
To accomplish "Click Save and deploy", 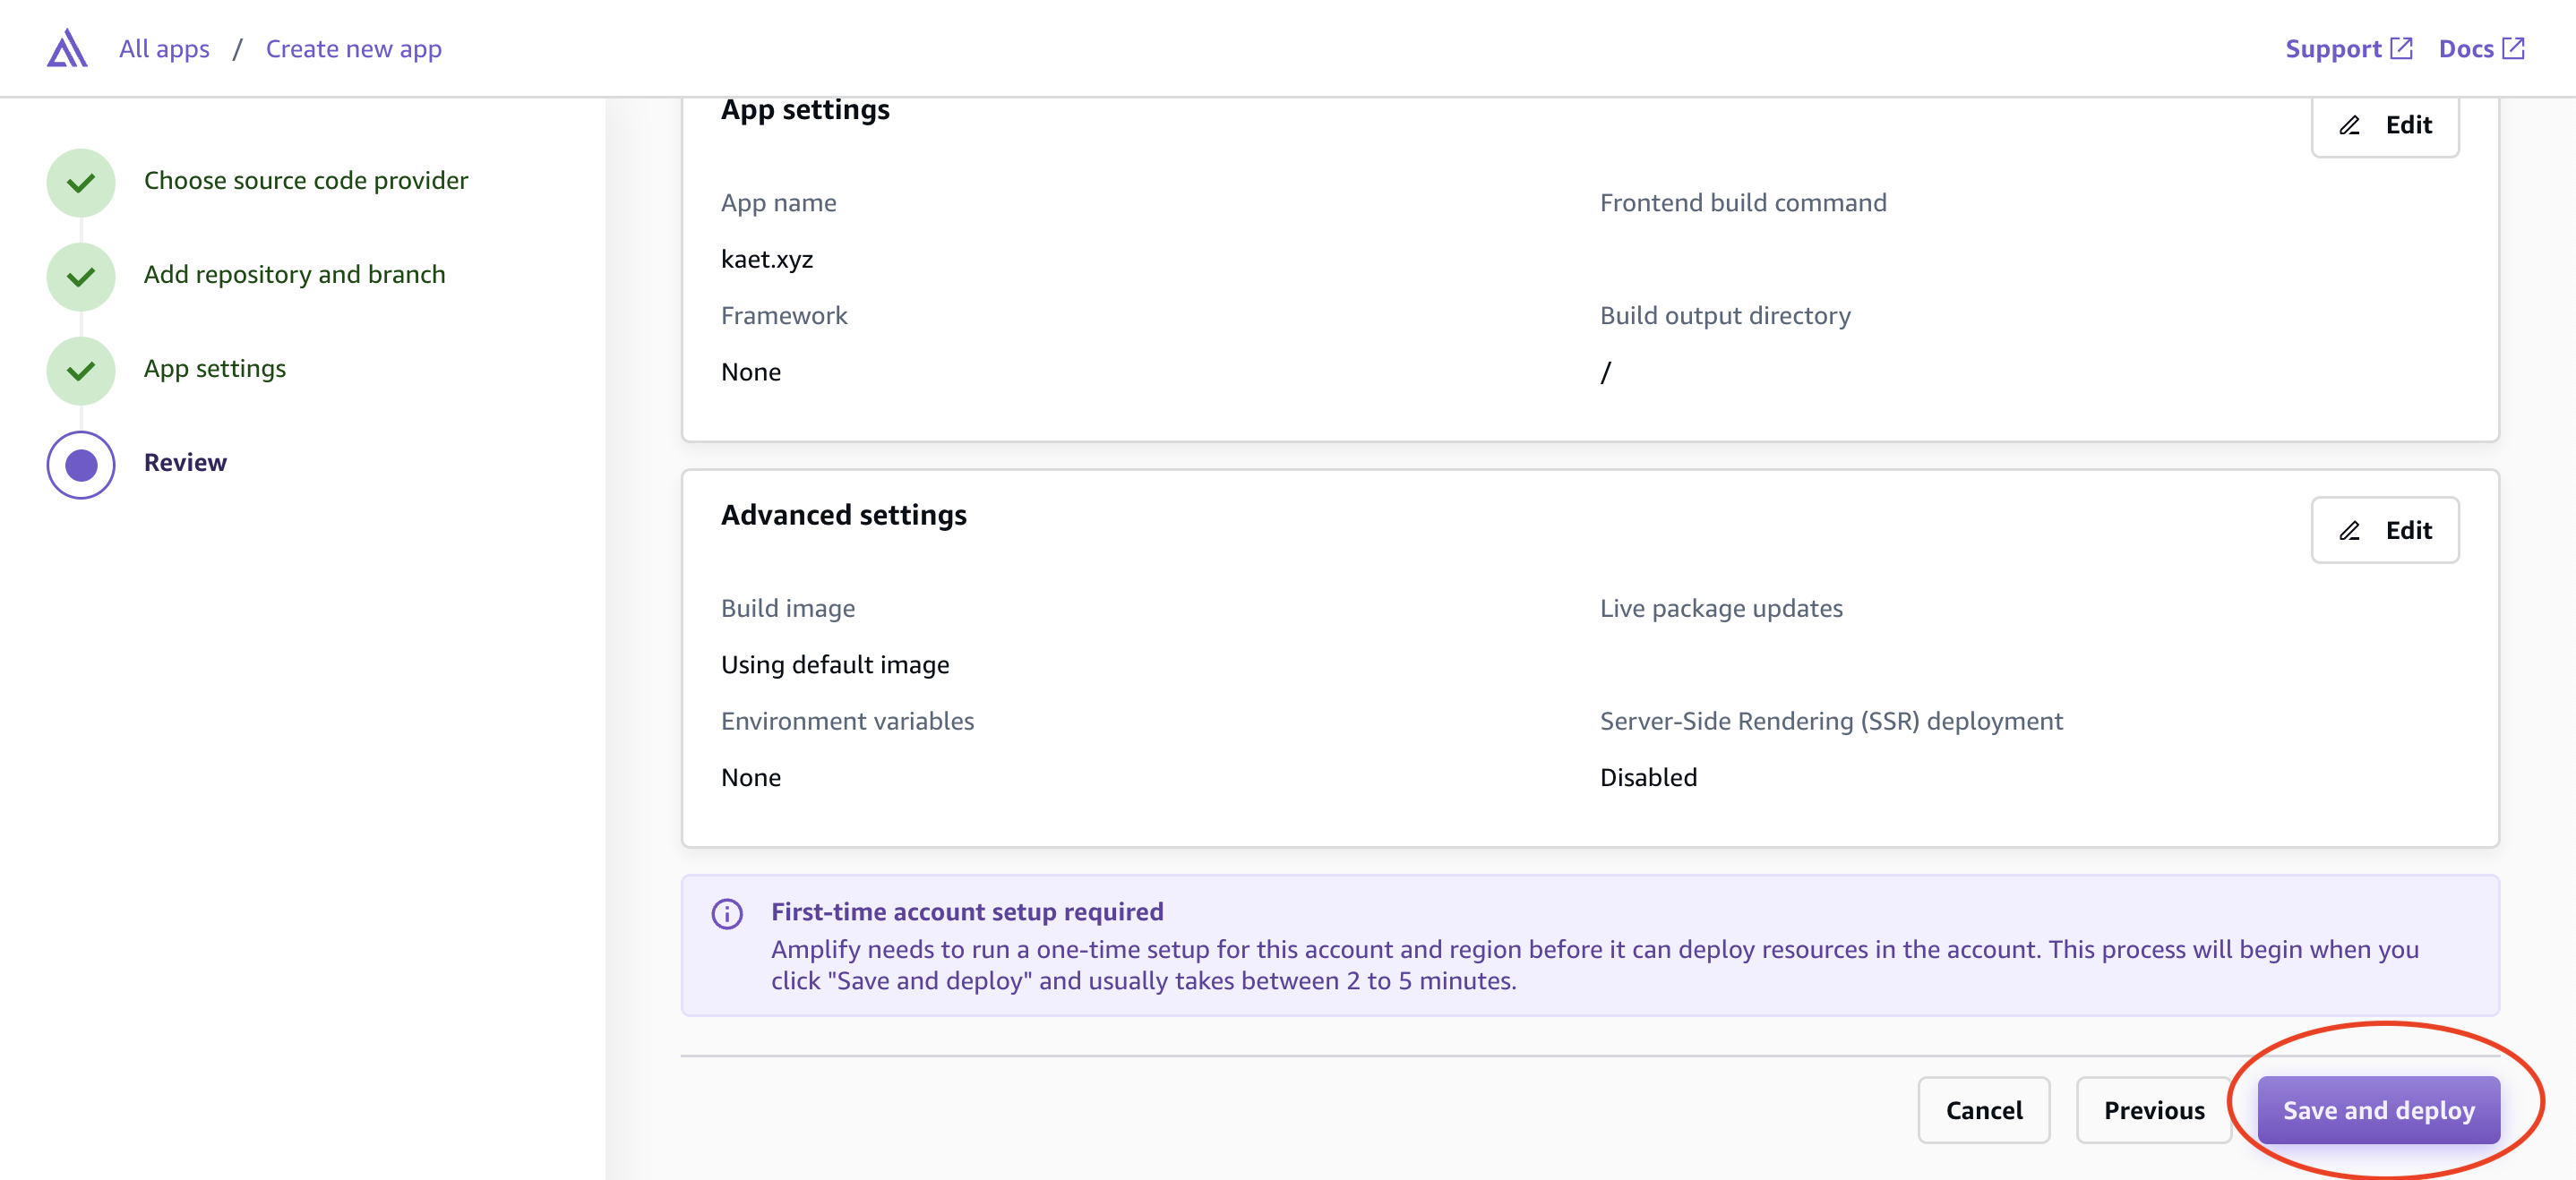I will [x=2378, y=1110].
